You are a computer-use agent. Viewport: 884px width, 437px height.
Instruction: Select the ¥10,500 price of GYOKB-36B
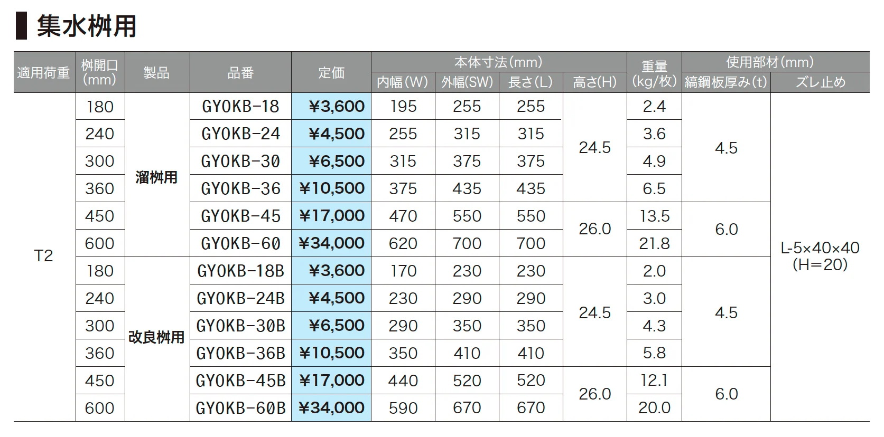point(332,353)
